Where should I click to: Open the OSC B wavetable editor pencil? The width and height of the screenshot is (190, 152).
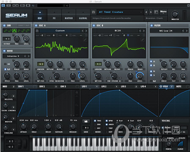[143, 40]
